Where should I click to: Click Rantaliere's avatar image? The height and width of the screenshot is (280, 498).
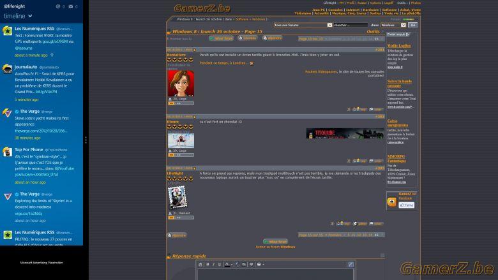click(x=181, y=84)
